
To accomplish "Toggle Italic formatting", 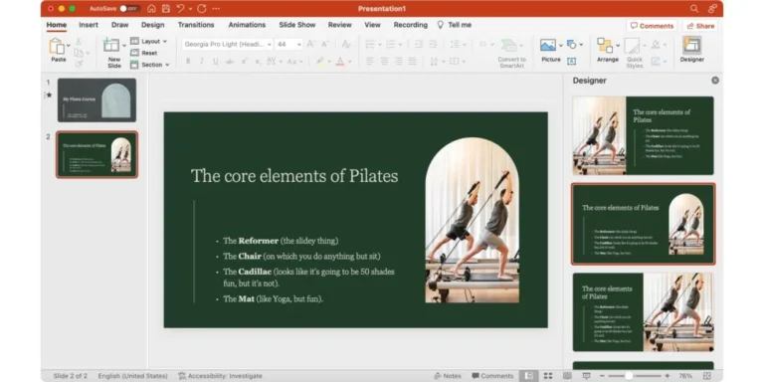I will (201, 62).
